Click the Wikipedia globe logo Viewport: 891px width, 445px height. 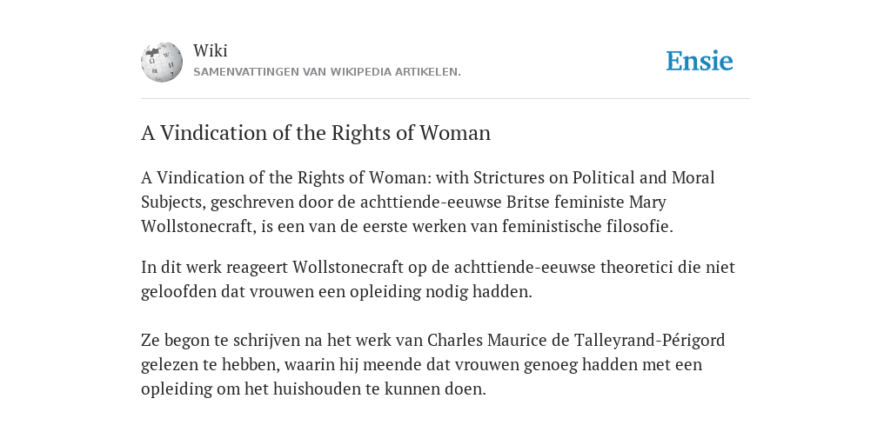click(x=162, y=62)
